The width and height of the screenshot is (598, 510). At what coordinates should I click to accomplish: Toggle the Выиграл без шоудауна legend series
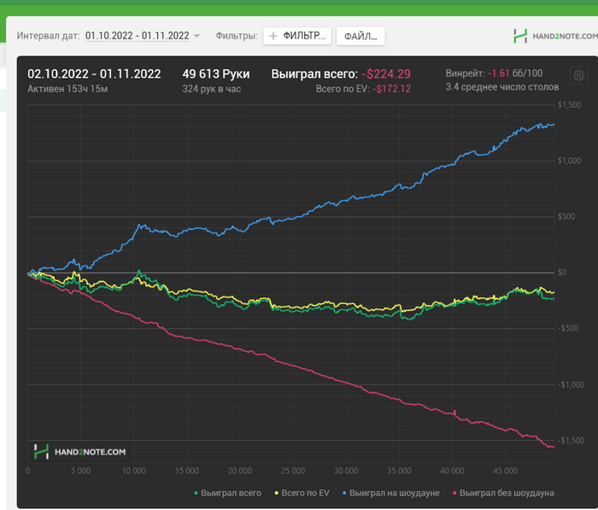[503, 493]
